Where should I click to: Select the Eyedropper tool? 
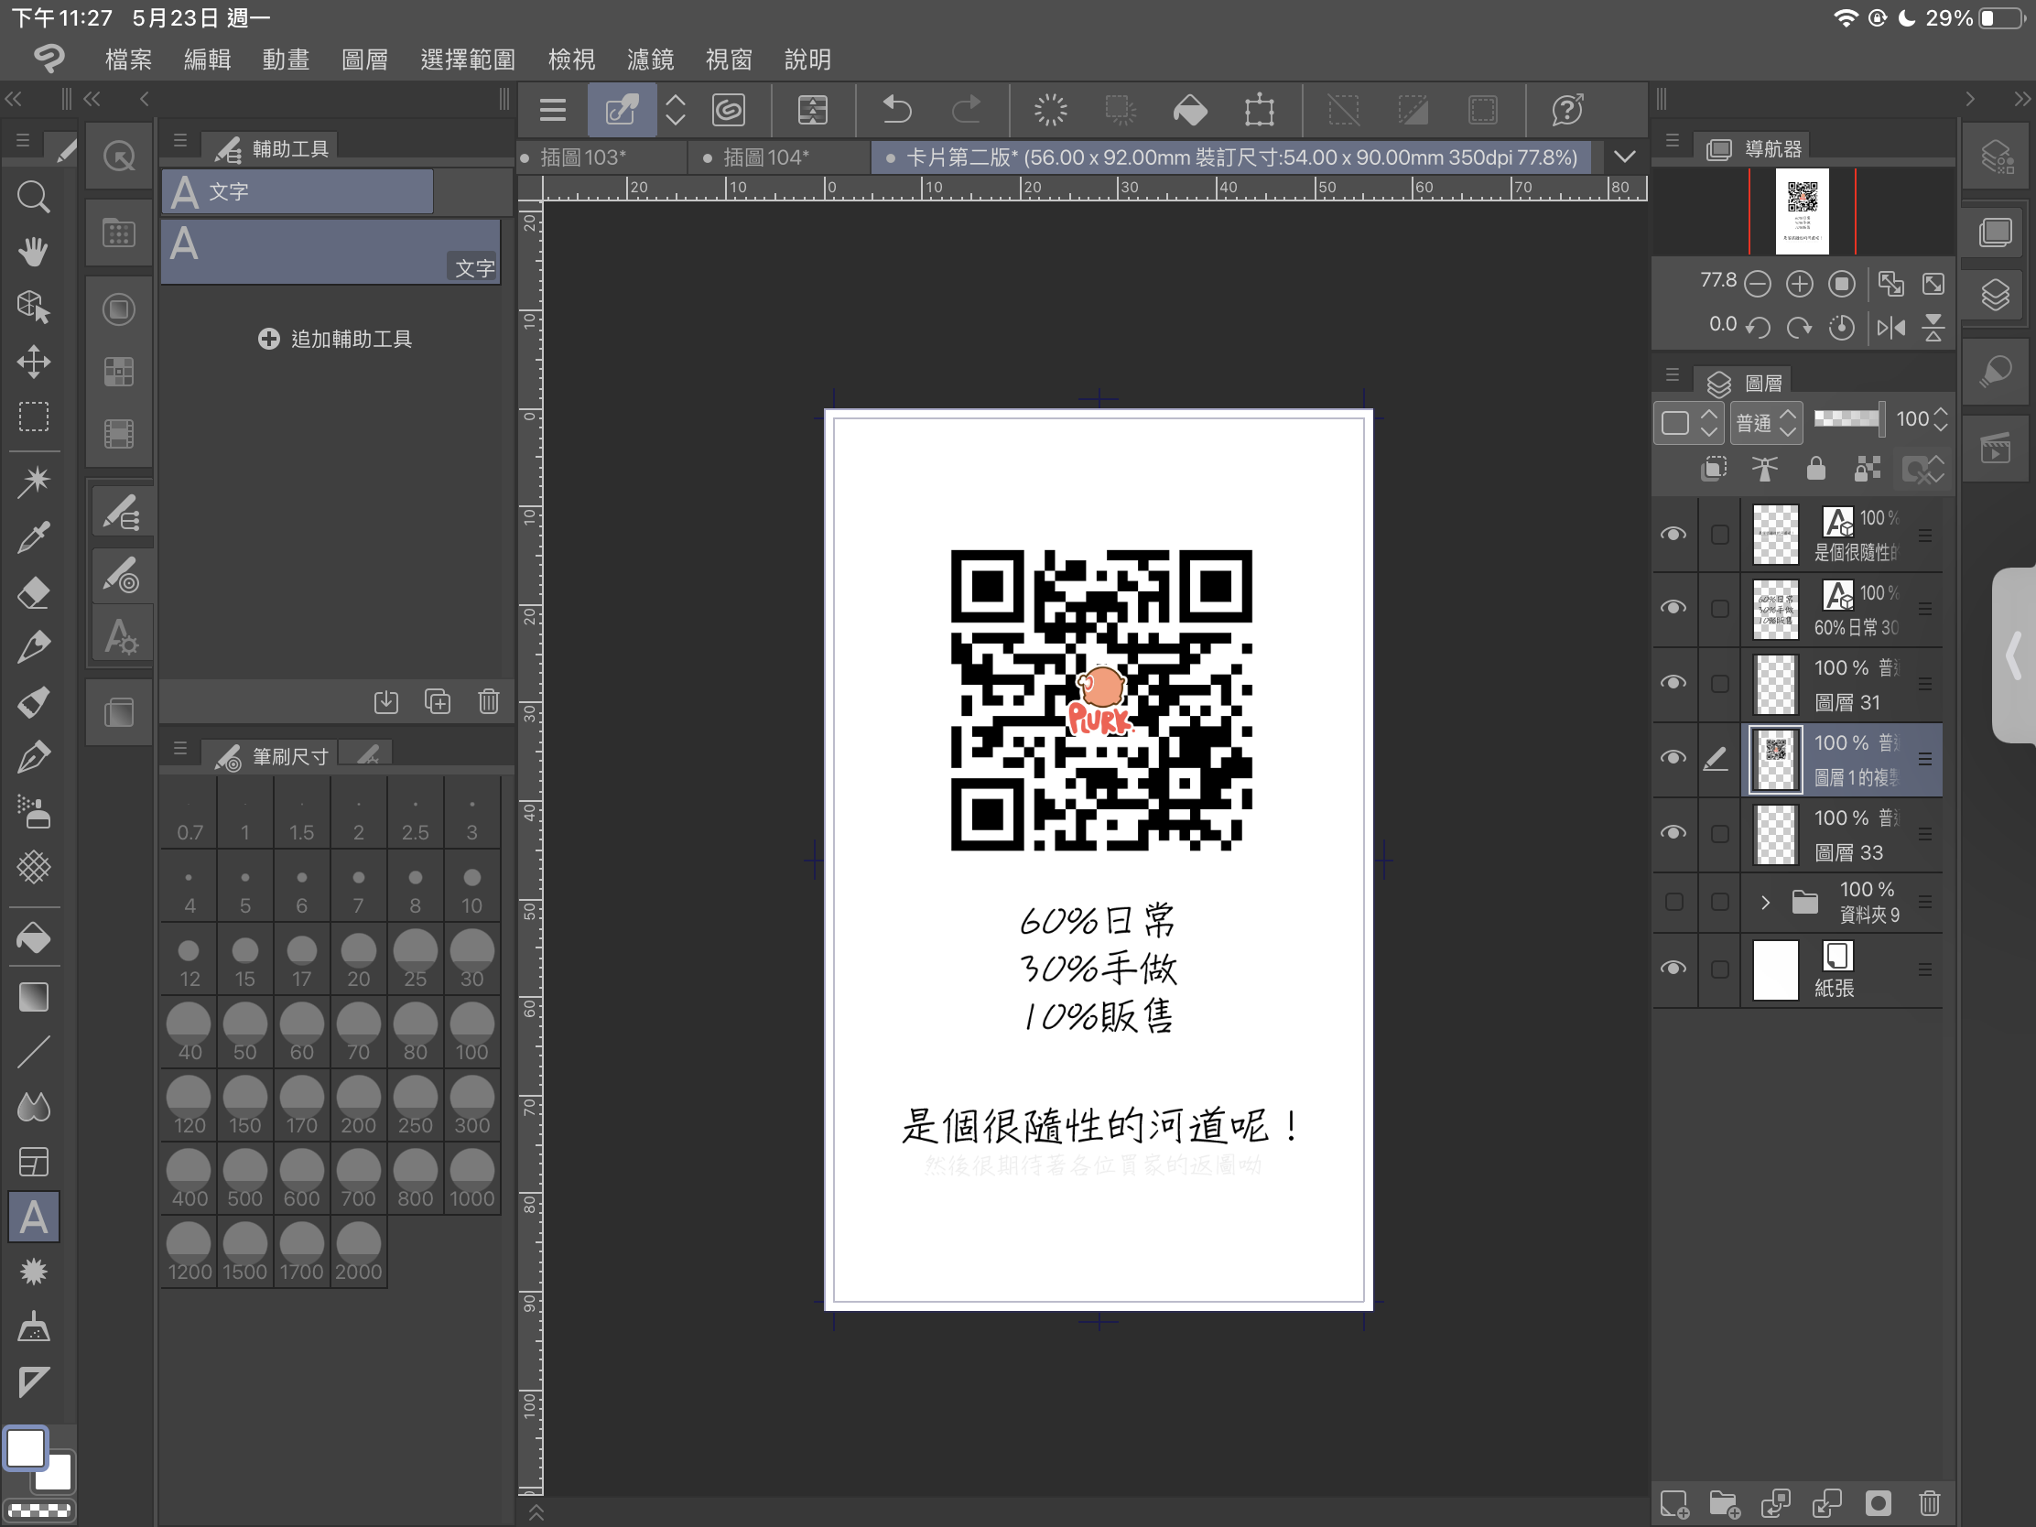[33, 536]
